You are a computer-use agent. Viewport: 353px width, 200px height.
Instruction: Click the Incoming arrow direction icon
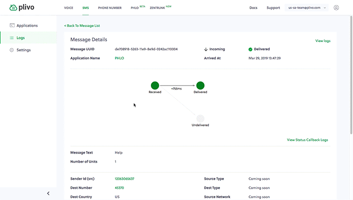coord(206,49)
